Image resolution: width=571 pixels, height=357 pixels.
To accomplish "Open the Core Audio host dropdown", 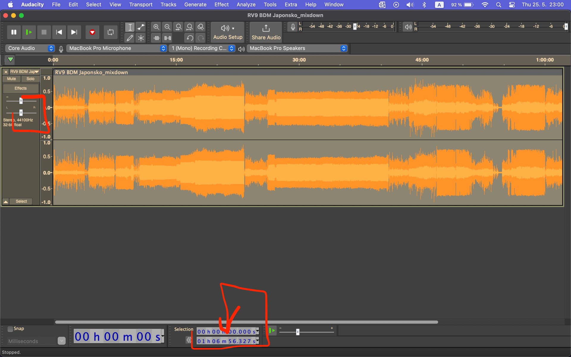I will (30, 48).
